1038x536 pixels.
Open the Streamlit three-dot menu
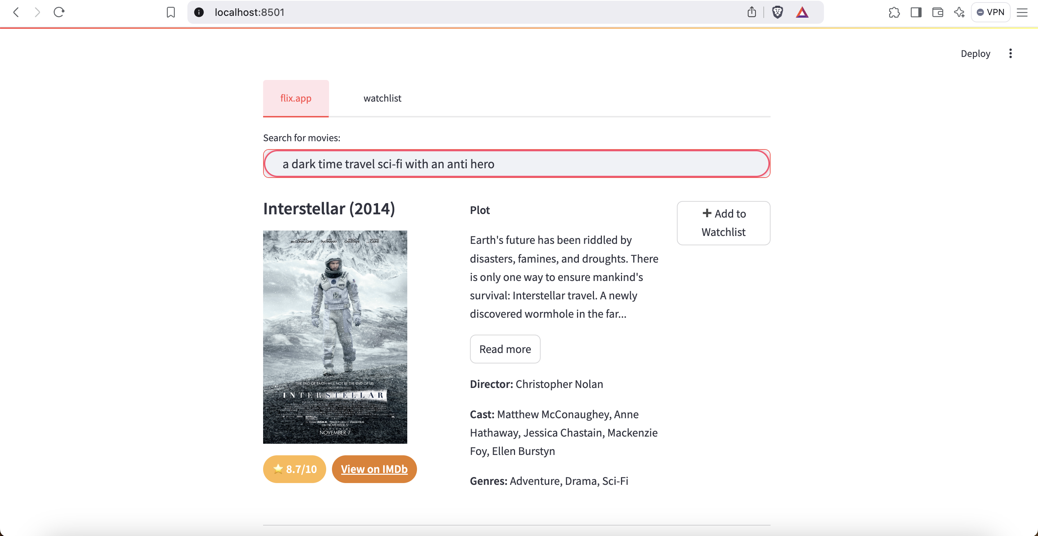click(x=1010, y=54)
